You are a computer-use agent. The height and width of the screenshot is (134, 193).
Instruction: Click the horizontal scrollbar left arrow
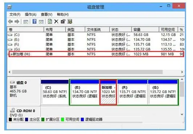tap(10, 72)
